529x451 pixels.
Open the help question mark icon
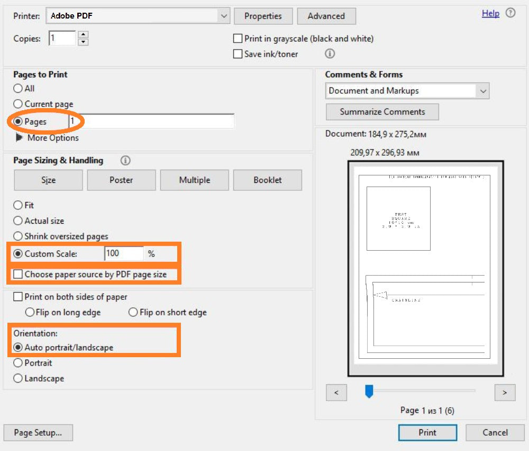510,13
